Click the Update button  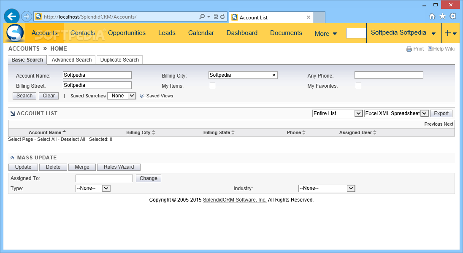[23, 167]
